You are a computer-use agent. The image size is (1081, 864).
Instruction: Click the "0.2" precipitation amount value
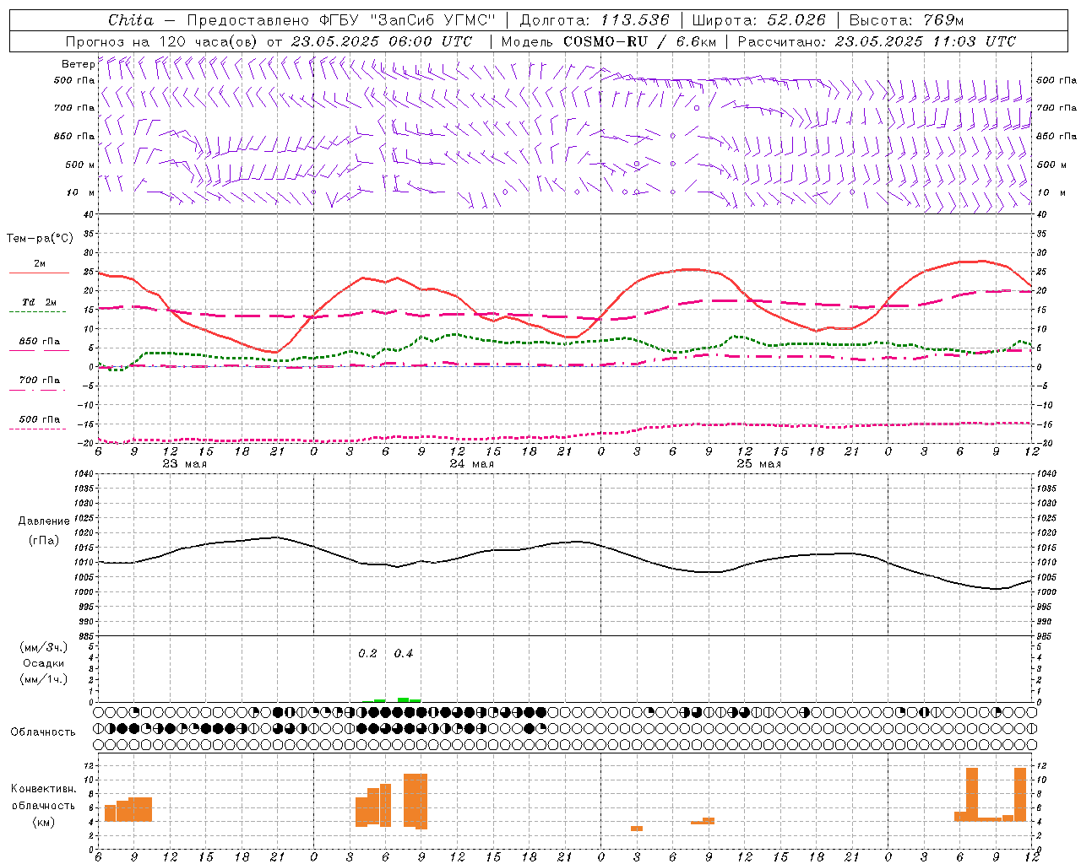pos(368,653)
